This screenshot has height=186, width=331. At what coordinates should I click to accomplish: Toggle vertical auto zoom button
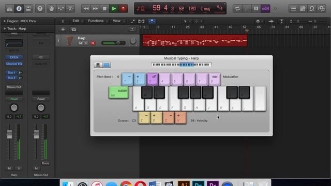point(281,21)
